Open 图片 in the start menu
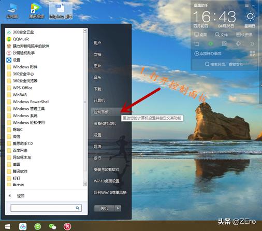 coord(97,66)
